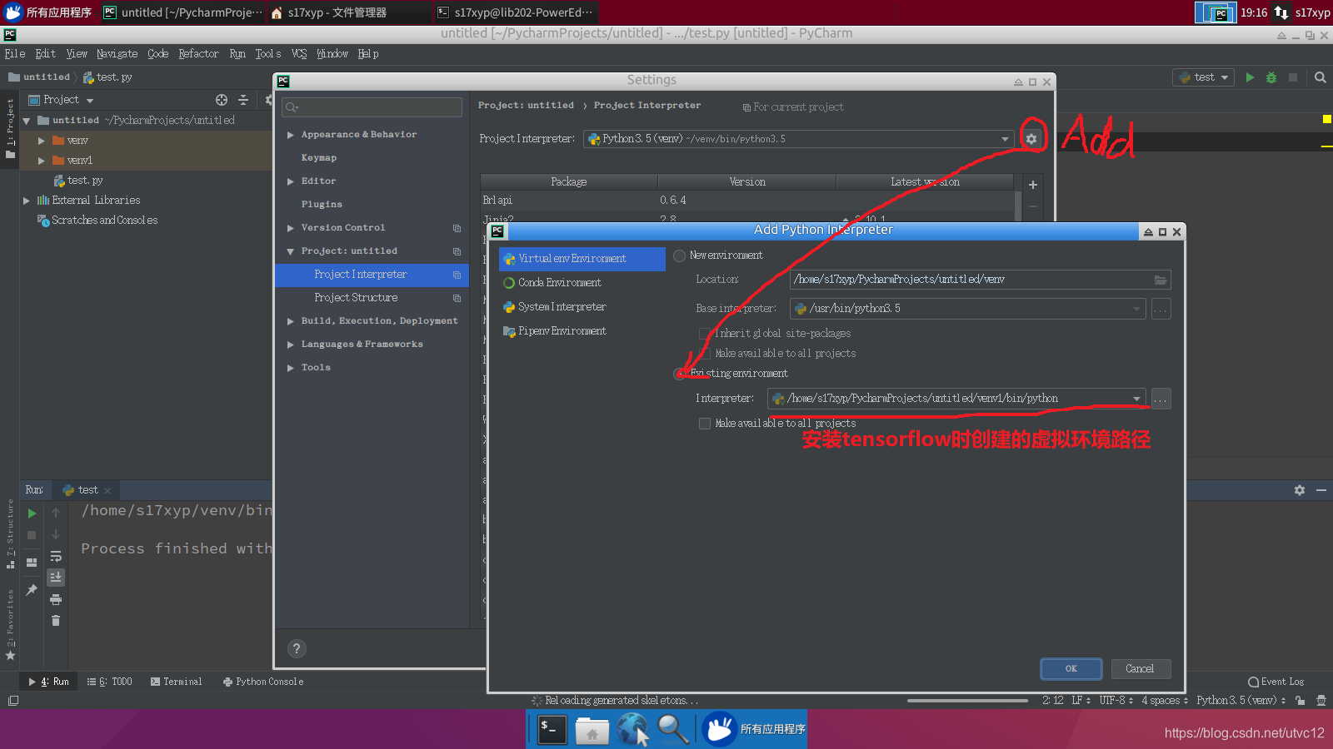
Task: Click the Settings help question mark button
Action: [x=297, y=648]
